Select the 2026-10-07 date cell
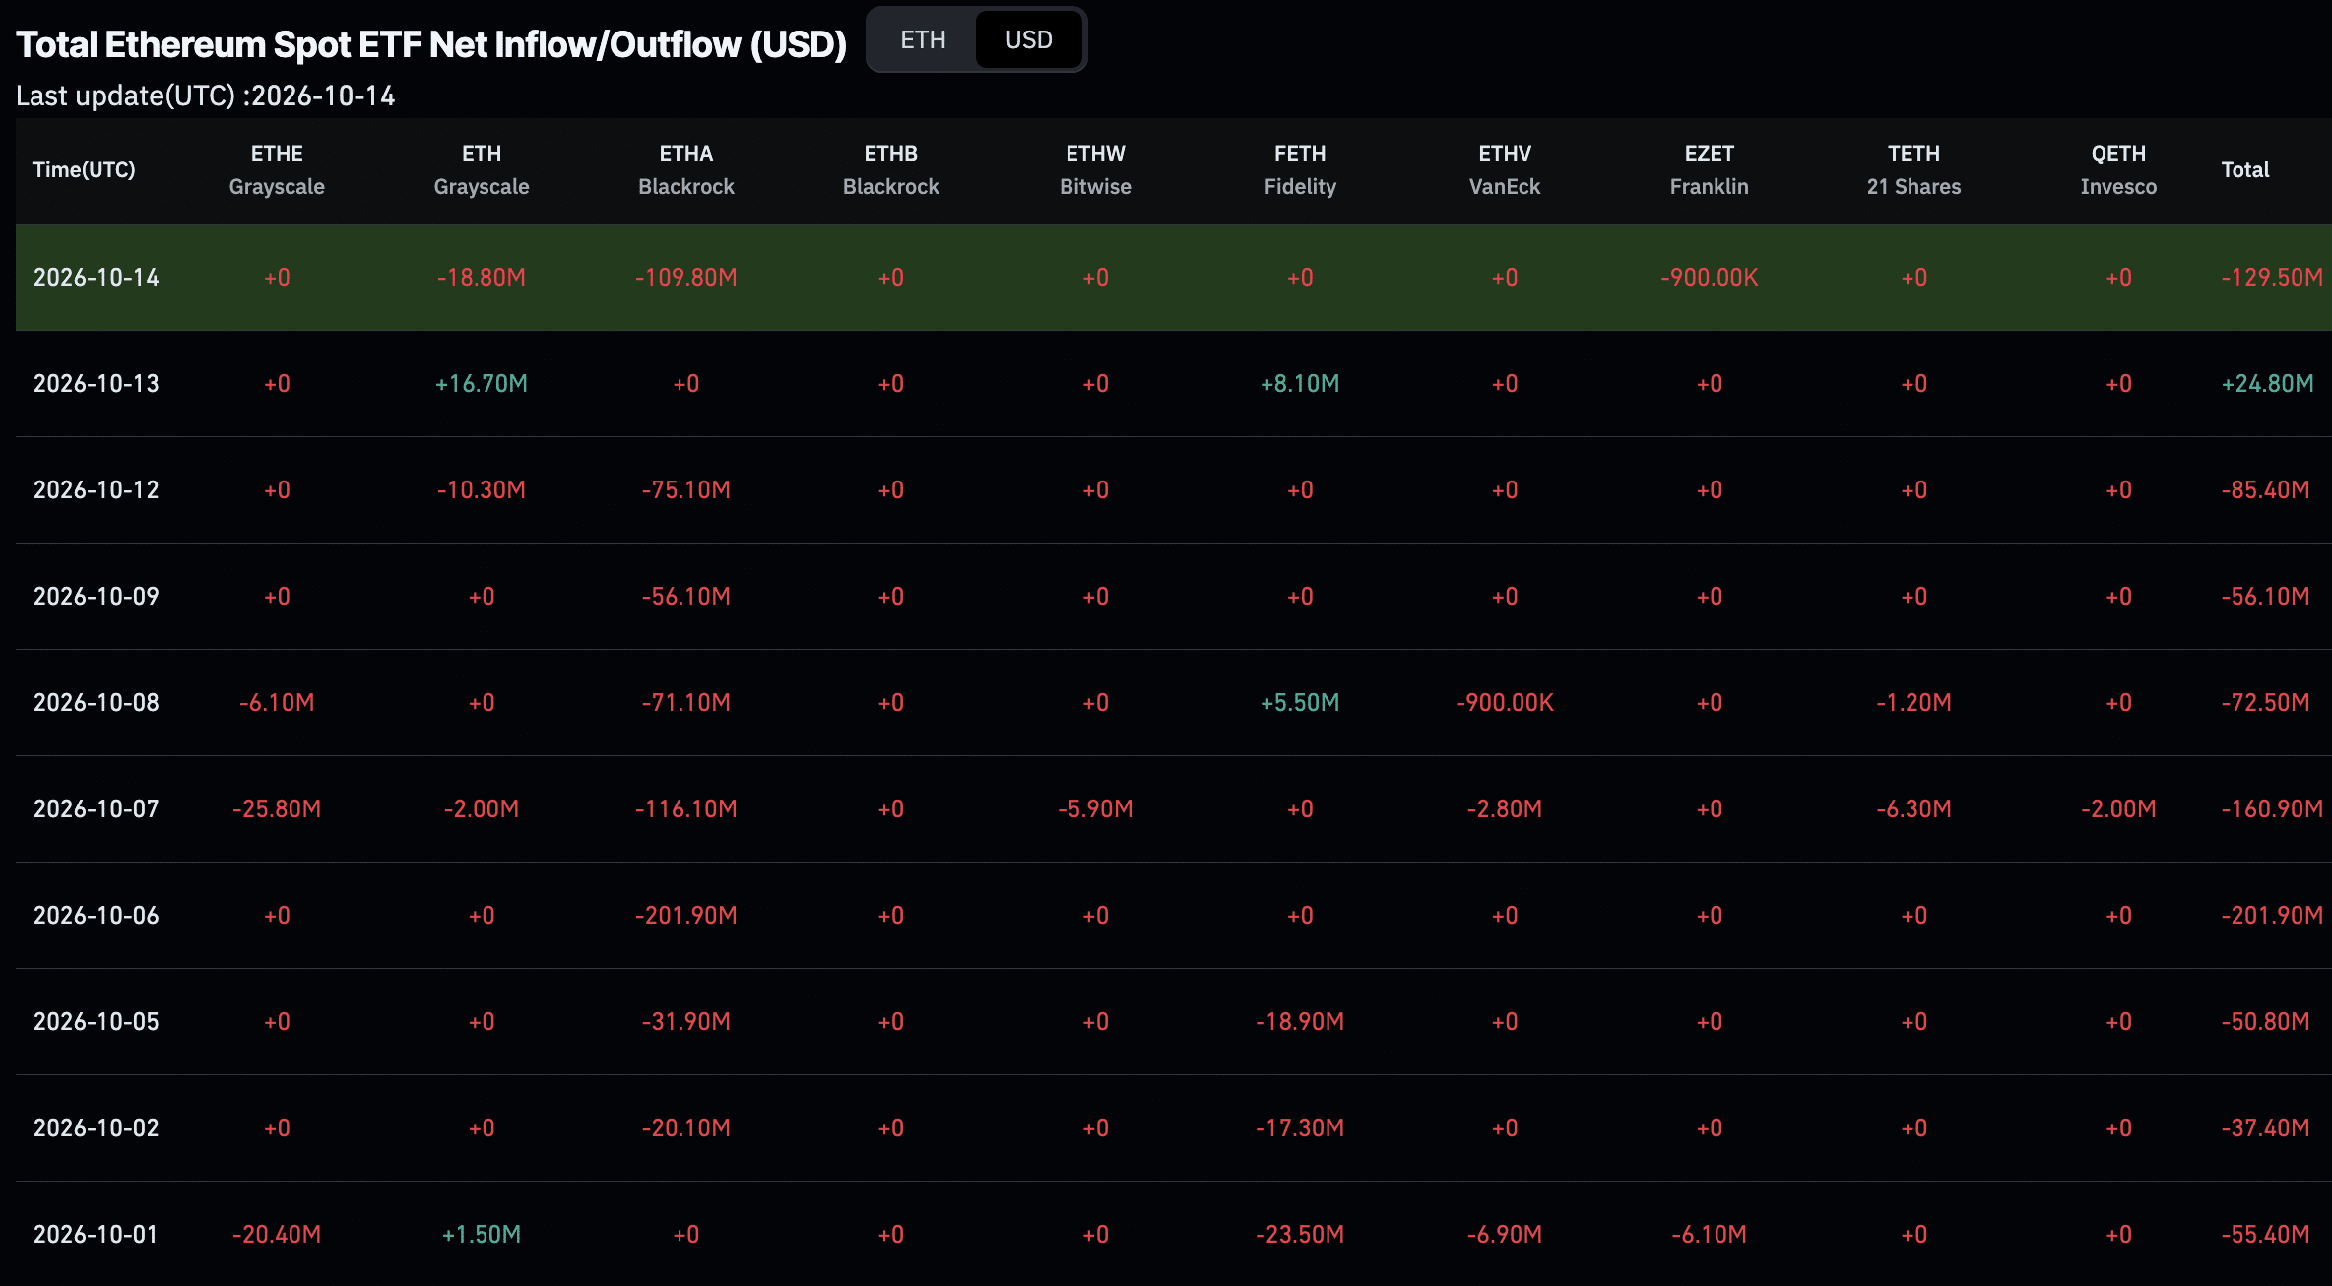Viewport: 2332px width, 1286px height. (x=97, y=809)
